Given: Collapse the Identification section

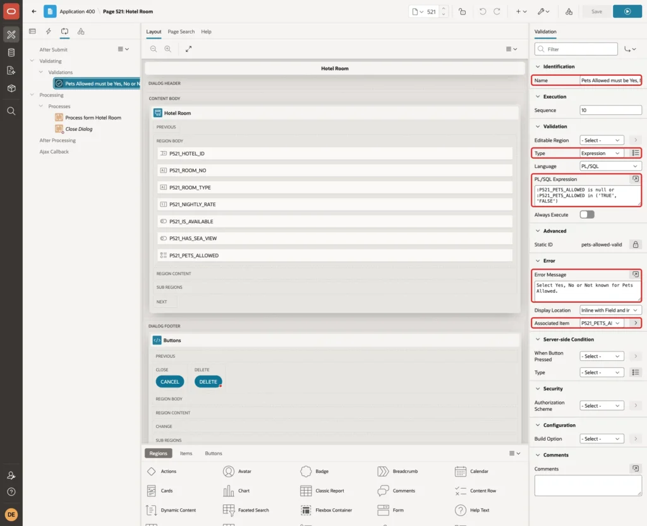Looking at the screenshot, I should tap(538, 66).
